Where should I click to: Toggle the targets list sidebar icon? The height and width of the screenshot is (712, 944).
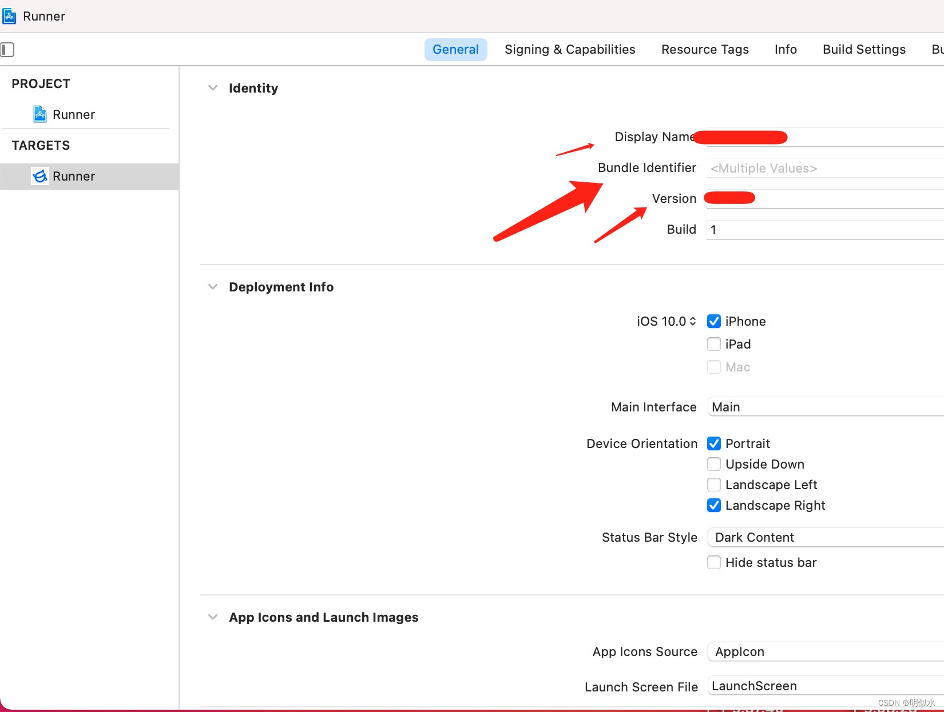[7, 50]
